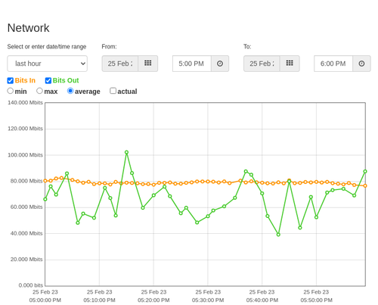
Task: Open the From date calendar picker icon
Action: click(x=148, y=64)
